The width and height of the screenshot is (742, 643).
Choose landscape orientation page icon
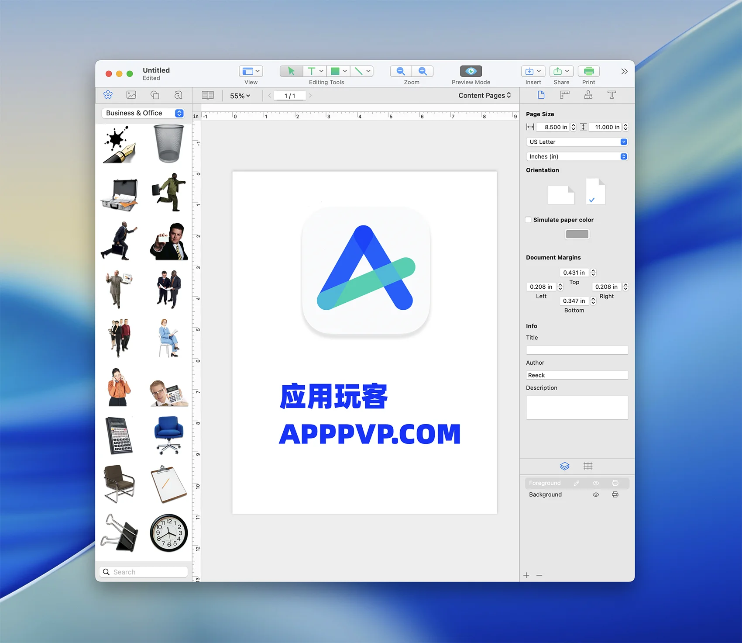point(561,195)
